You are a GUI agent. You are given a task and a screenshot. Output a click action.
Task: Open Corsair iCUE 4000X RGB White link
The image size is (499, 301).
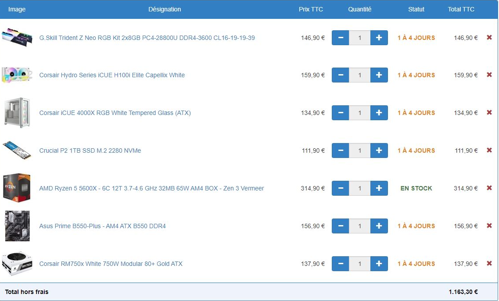click(x=115, y=113)
